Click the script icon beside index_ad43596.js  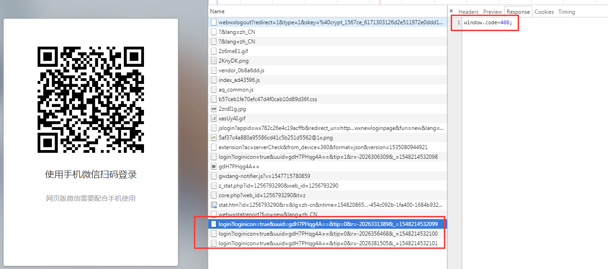[x=214, y=80]
